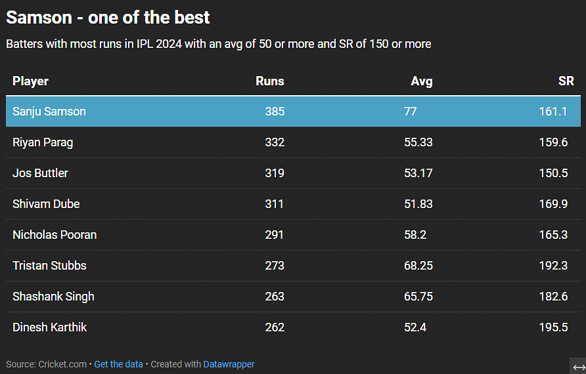This screenshot has height=374, width=586.
Task: Click the 'Samson - one of the best' title
Action: (108, 17)
